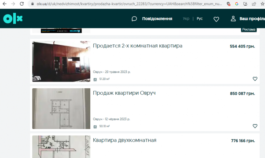Switch site language to Рус

199,18
